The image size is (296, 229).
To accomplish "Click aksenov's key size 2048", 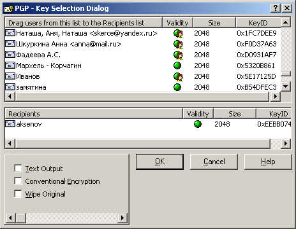I will point(222,124).
